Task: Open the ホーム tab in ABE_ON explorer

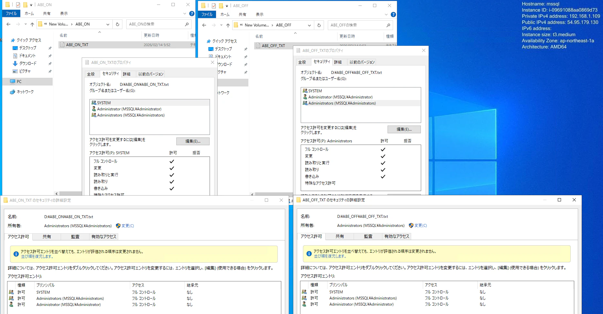Action: [29, 14]
